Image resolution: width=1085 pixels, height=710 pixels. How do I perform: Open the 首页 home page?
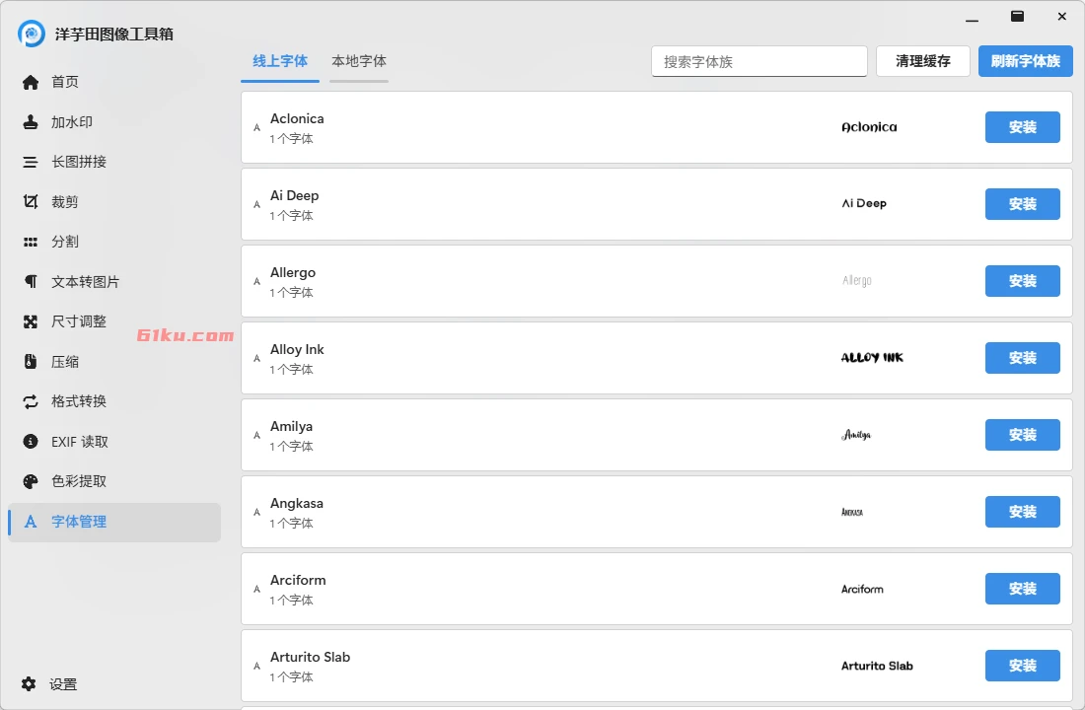[65, 83]
